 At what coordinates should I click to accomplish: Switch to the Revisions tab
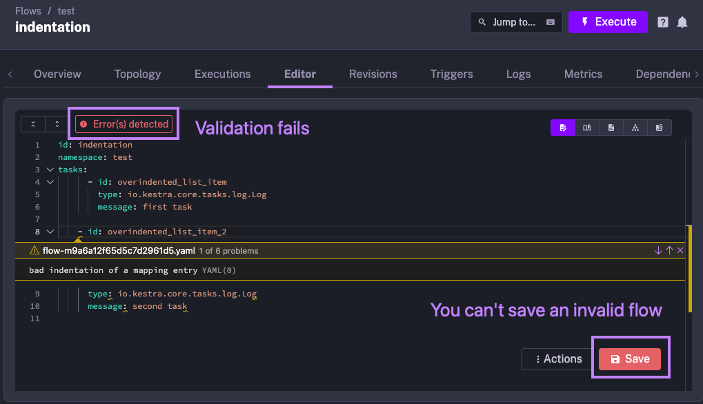point(373,74)
